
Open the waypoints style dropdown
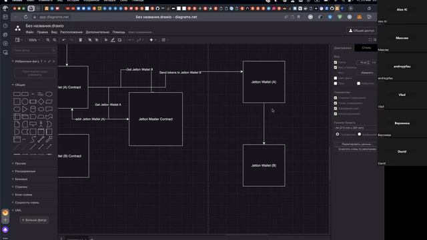(139, 40)
